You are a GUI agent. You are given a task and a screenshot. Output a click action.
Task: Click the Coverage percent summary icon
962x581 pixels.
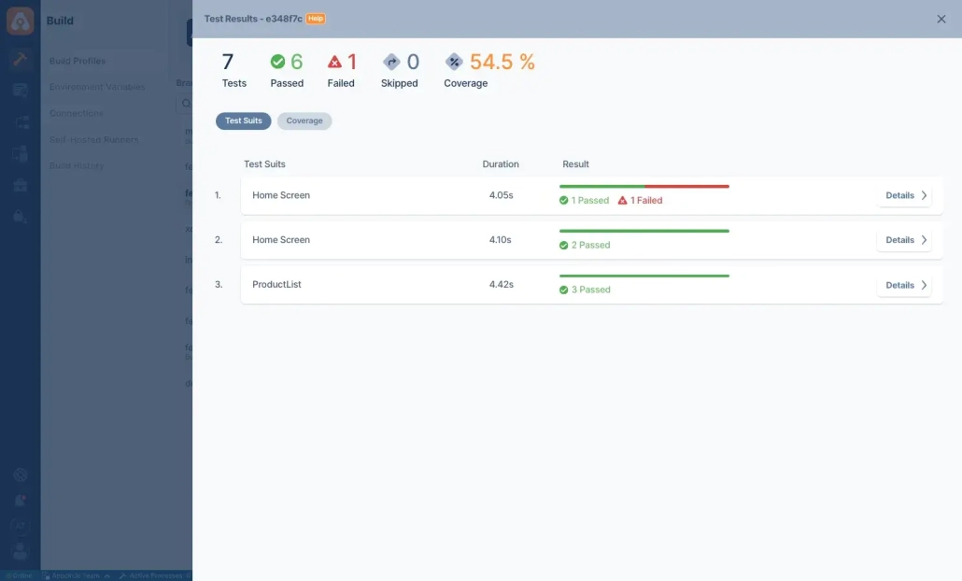click(x=454, y=62)
